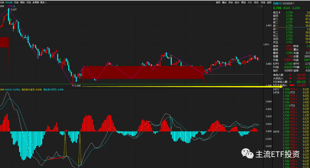
Task: Click the stock code 515650
Action: pyautogui.click(x=287, y=3)
